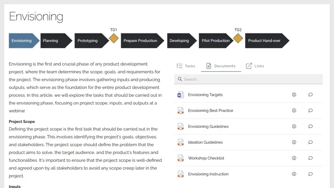The width and height of the screenshot is (334, 188).
Task: Select the Documents tab
Action: pos(221,66)
